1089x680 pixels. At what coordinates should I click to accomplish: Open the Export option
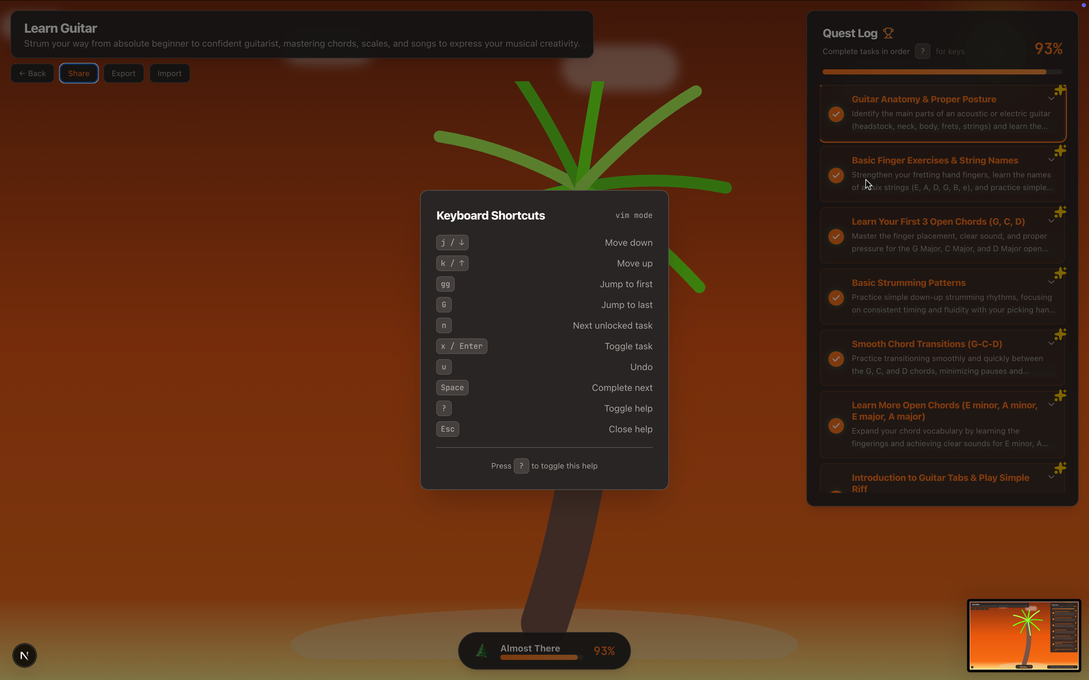123,73
